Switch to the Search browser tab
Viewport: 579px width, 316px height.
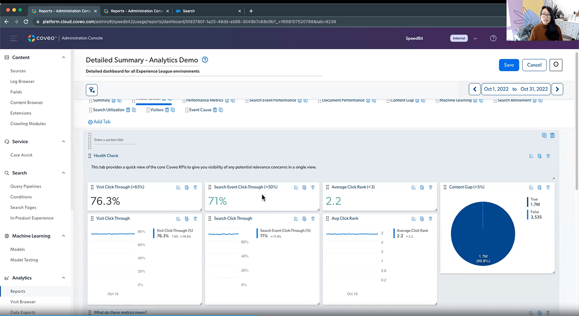tap(208, 11)
